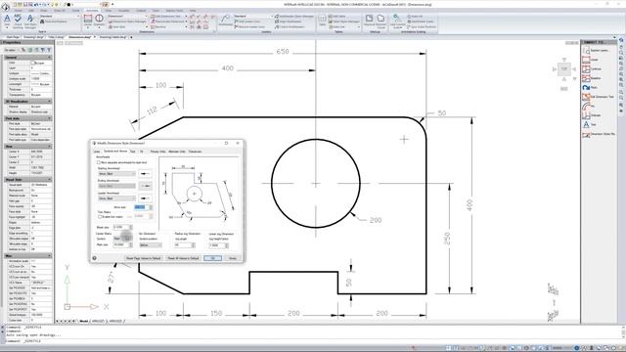Click the Sync Scale Positions tool

[x=422, y=26]
